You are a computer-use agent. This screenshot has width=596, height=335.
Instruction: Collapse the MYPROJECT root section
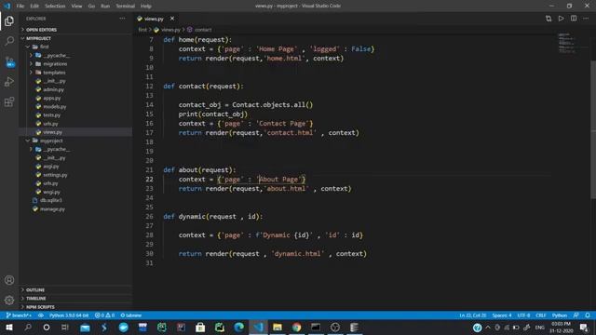click(76, 38)
